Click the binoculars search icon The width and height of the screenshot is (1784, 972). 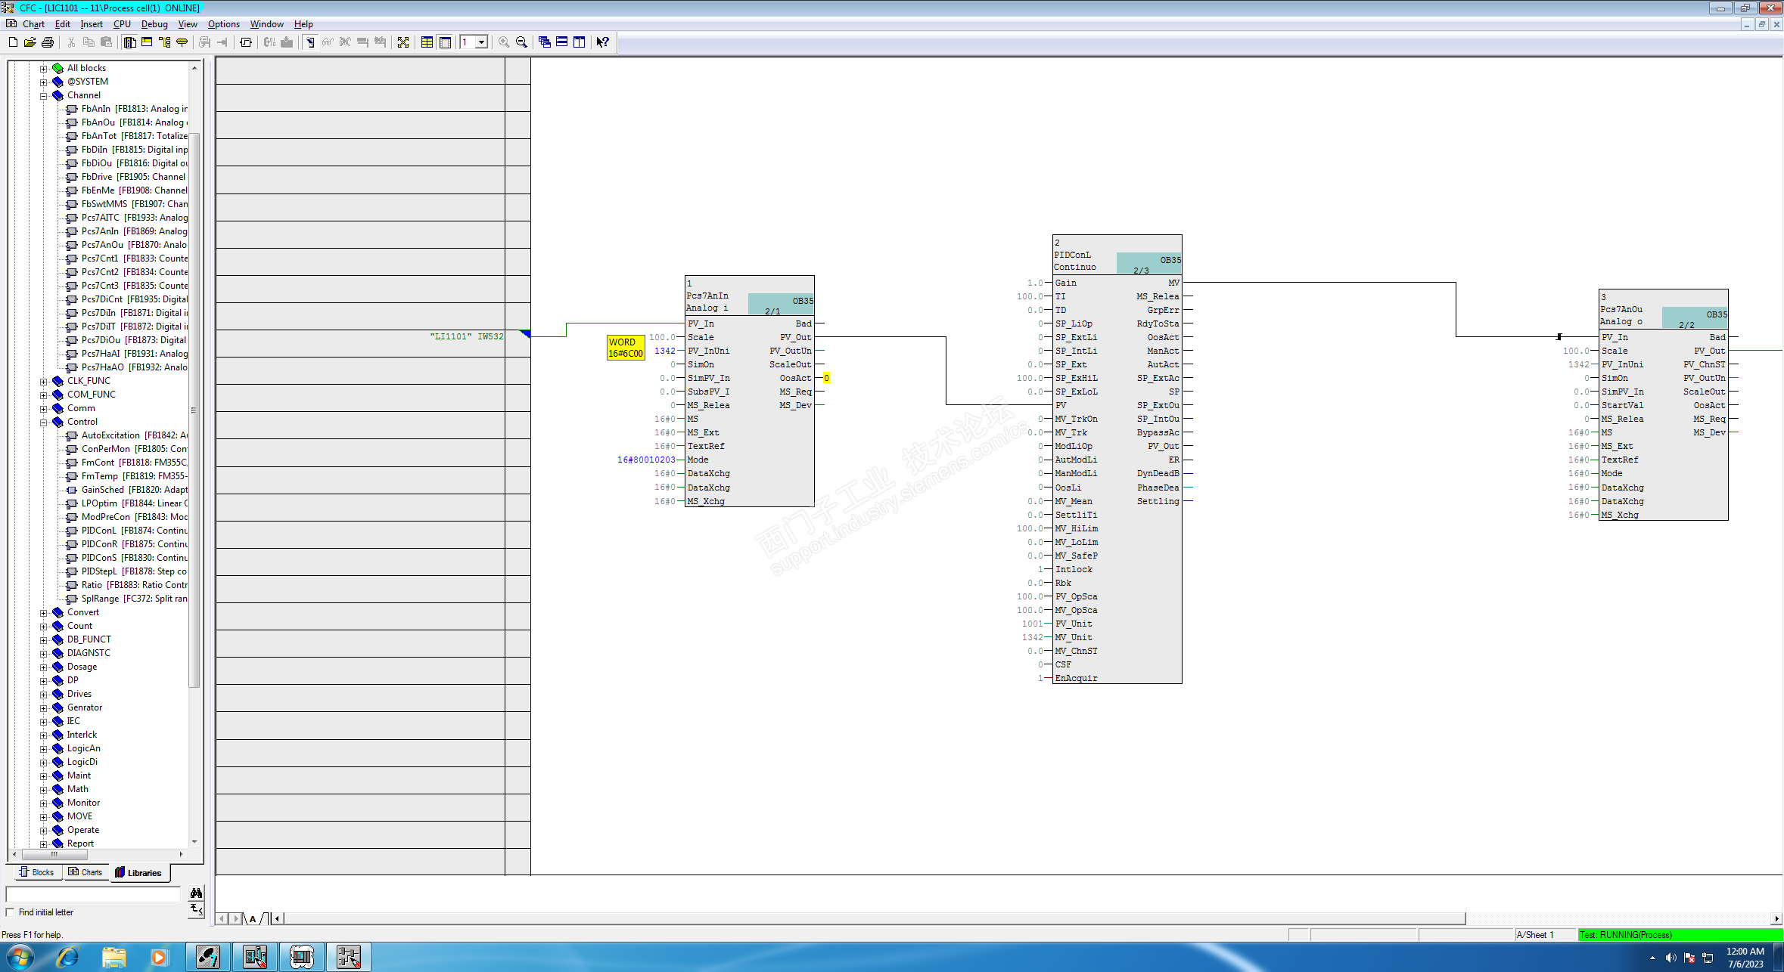click(x=196, y=893)
